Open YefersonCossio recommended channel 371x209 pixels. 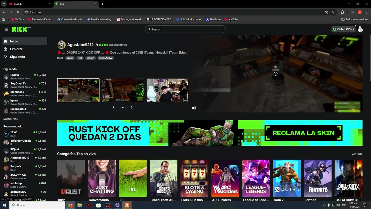point(25,142)
